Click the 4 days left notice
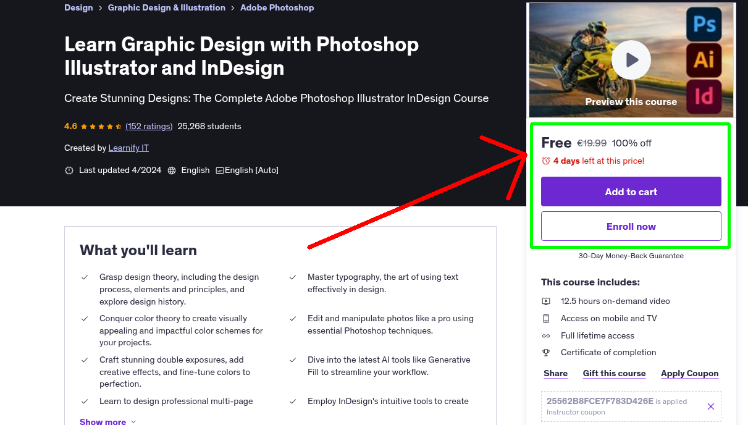 pos(599,161)
